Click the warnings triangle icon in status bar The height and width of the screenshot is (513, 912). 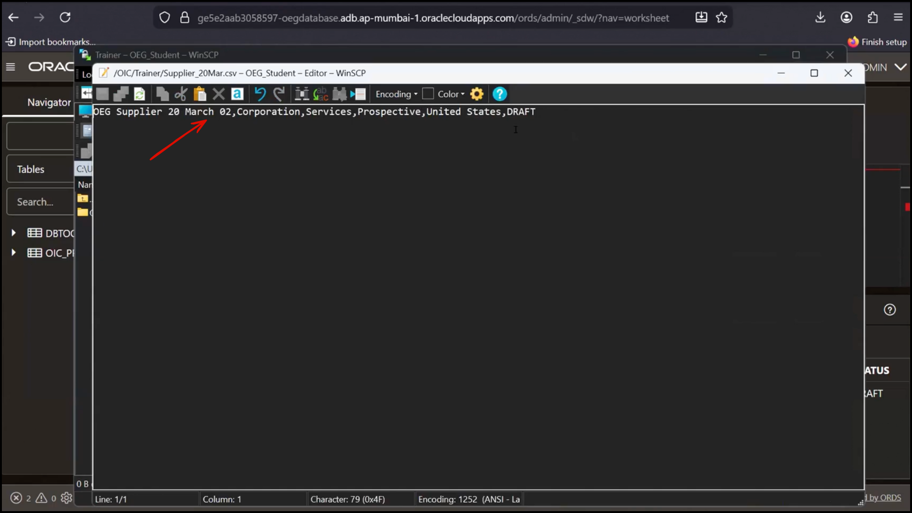pyautogui.click(x=41, y=498)
